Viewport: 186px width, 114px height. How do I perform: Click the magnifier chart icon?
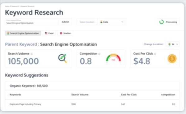click(x=63, y=58)
